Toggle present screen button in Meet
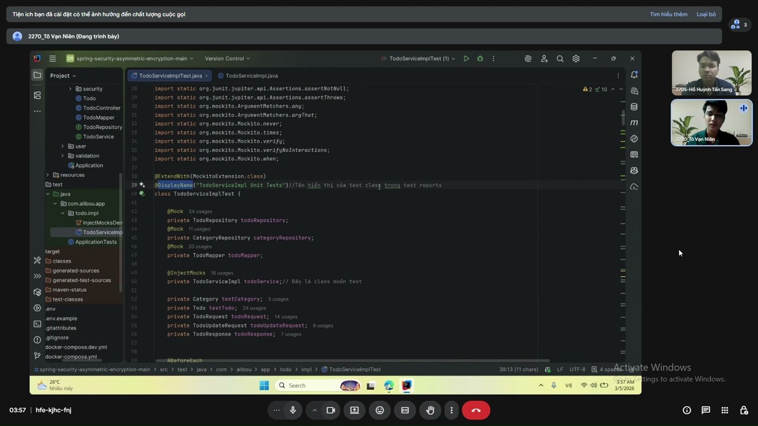 354,410
